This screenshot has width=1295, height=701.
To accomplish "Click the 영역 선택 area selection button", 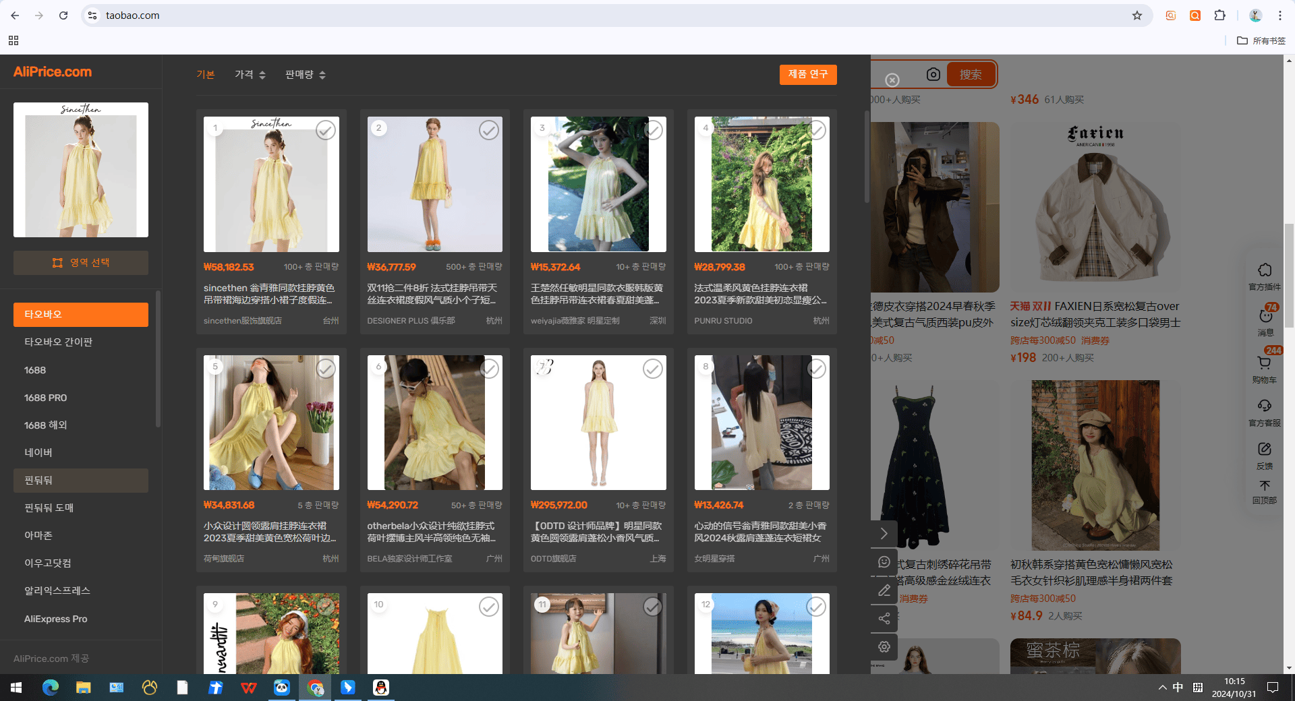I will pyautogui.click(x=81, y=263).
